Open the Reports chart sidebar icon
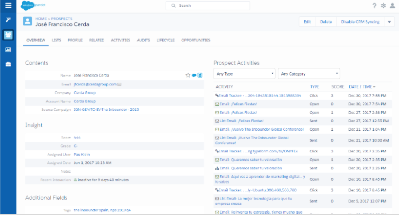 pyautogui.click(x=8, y=50)
